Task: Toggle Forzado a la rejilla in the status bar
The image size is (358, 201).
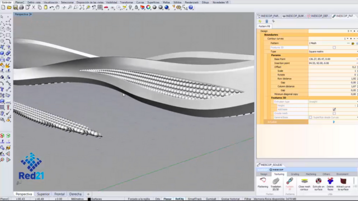Action: click(139, 199)
